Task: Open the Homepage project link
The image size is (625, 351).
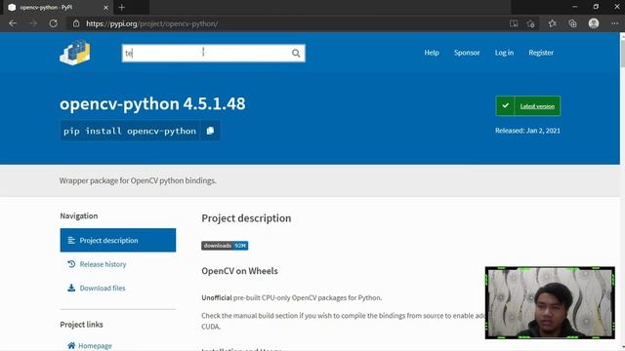Action: (x=95, y=345)
